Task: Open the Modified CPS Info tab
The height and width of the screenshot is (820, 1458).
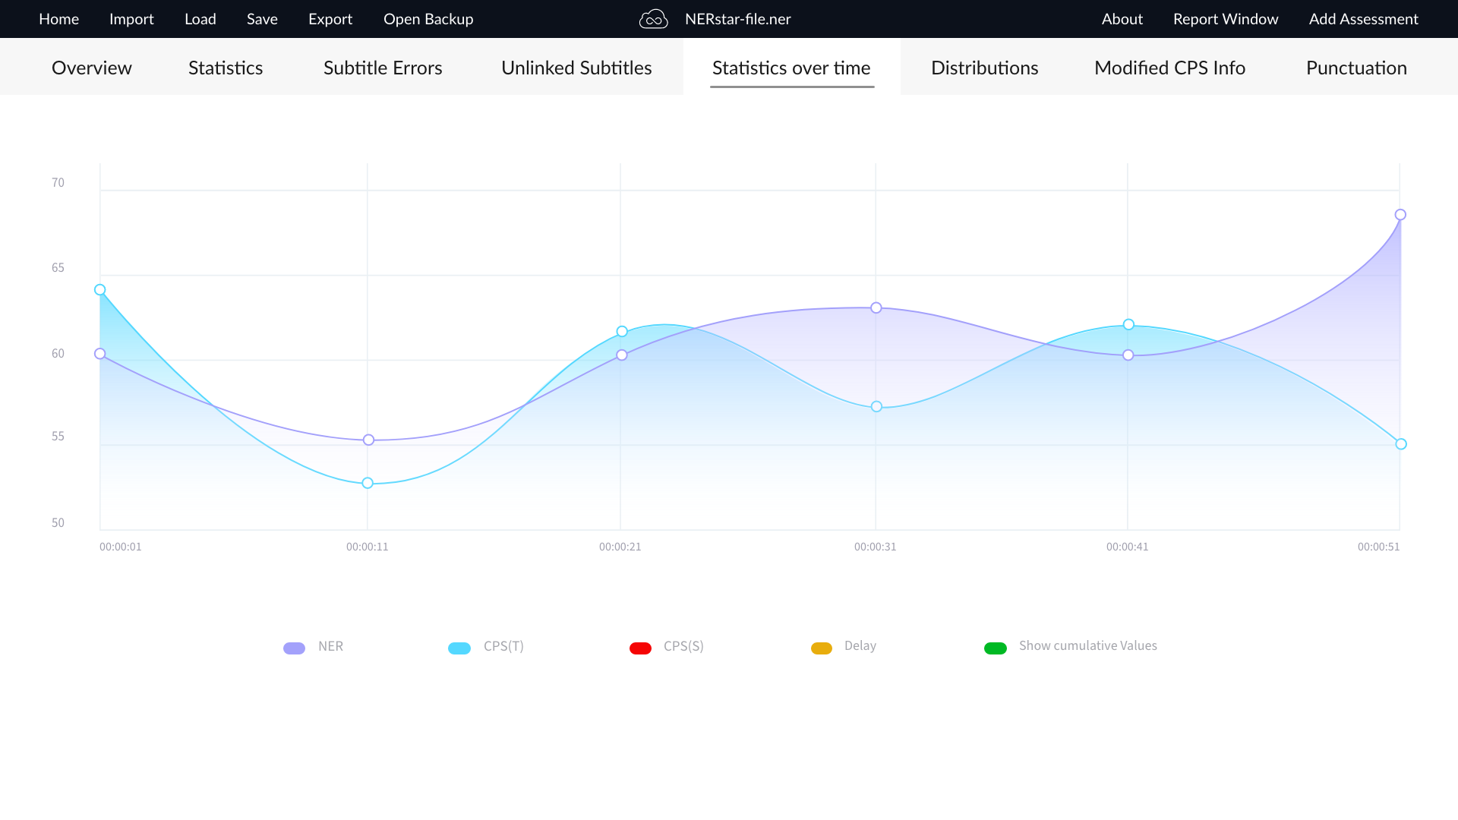Action: [x=1169, y=68]
